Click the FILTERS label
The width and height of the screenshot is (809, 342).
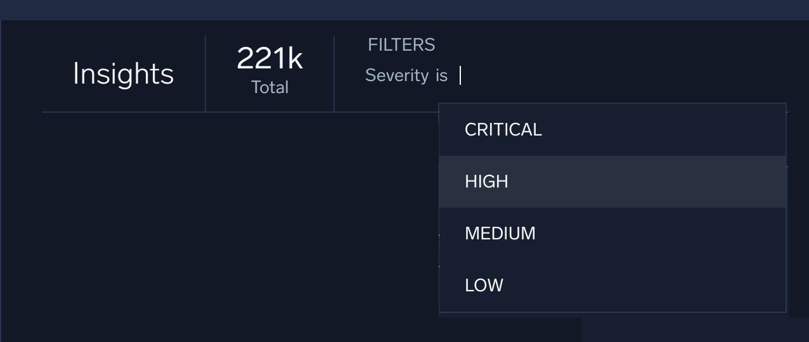pyautogui.click(x=401, y=45)
